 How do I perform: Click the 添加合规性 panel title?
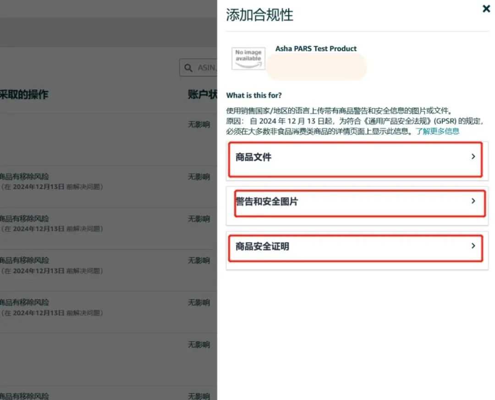pyautogui.click(x=259, y=15)
